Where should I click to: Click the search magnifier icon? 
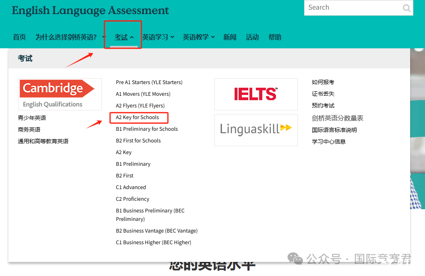[x=406, y=8]
